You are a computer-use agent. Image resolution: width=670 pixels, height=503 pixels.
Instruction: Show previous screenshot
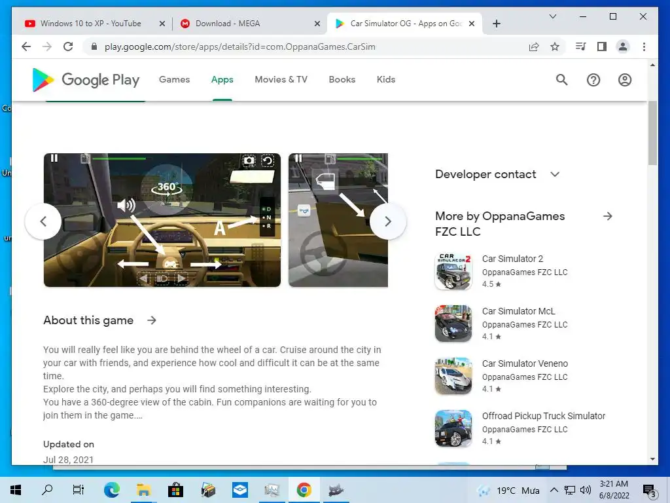pos(43,221)
